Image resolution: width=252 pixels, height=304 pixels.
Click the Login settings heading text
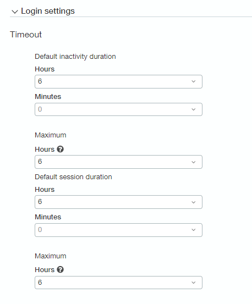coord(48,11)
